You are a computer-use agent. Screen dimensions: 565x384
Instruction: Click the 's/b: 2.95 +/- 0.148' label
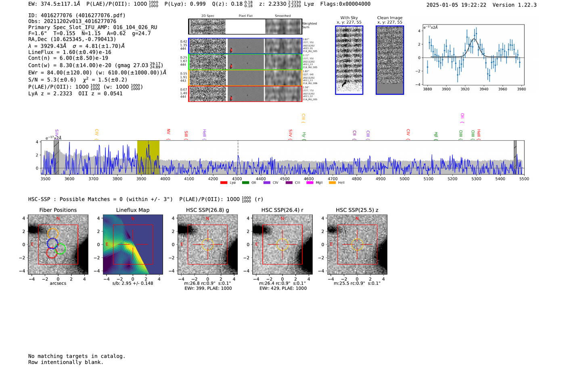(x=133, y=283)
